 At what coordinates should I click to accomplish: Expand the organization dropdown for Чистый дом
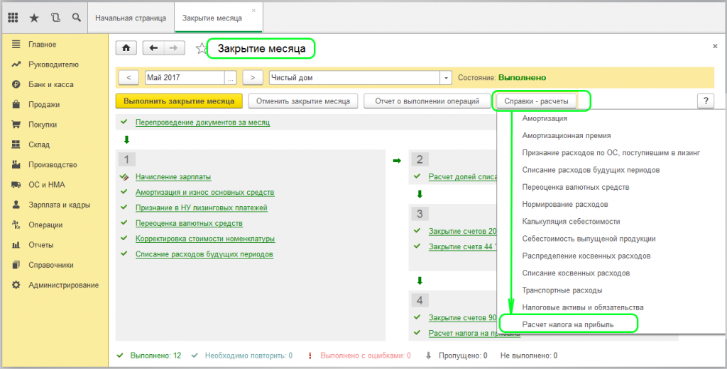(x=446, y=78)
